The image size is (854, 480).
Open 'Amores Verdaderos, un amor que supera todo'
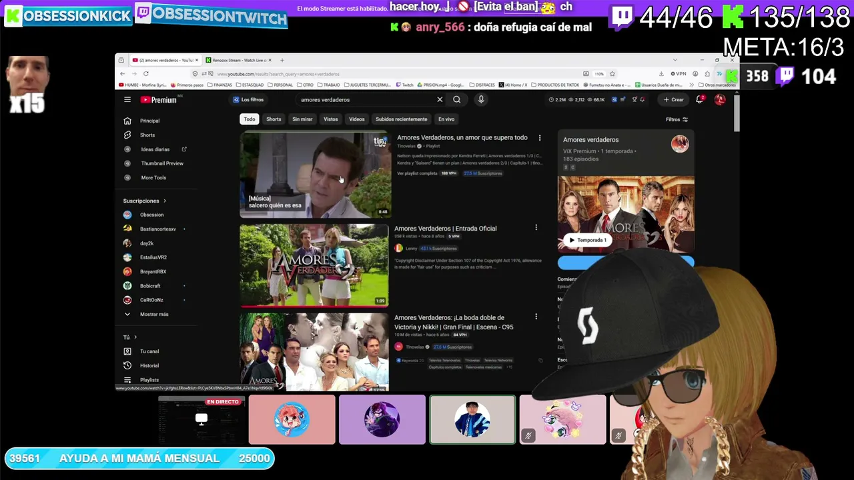[x=462, y=137]
